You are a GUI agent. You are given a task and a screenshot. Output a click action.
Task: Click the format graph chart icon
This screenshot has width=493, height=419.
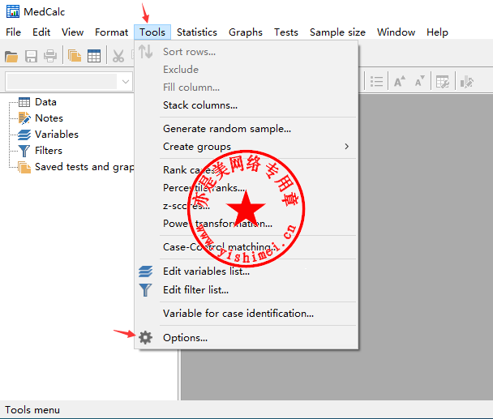pos(467,82)
